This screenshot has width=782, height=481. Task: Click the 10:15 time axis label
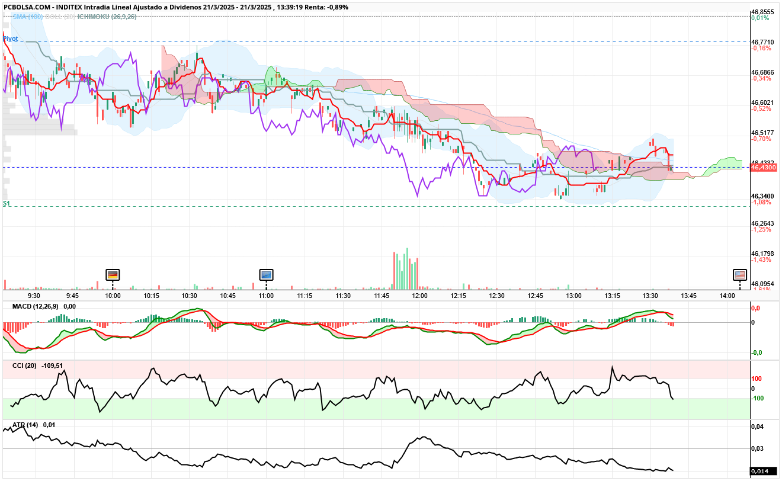pyautogui.click(x=151, y=295)
